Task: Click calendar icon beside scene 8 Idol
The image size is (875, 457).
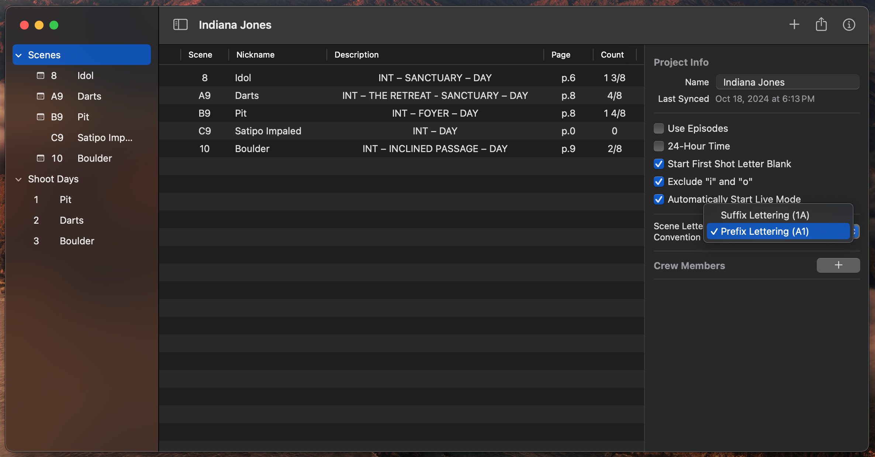Action: pyautogui.click(x=41, y=76)
